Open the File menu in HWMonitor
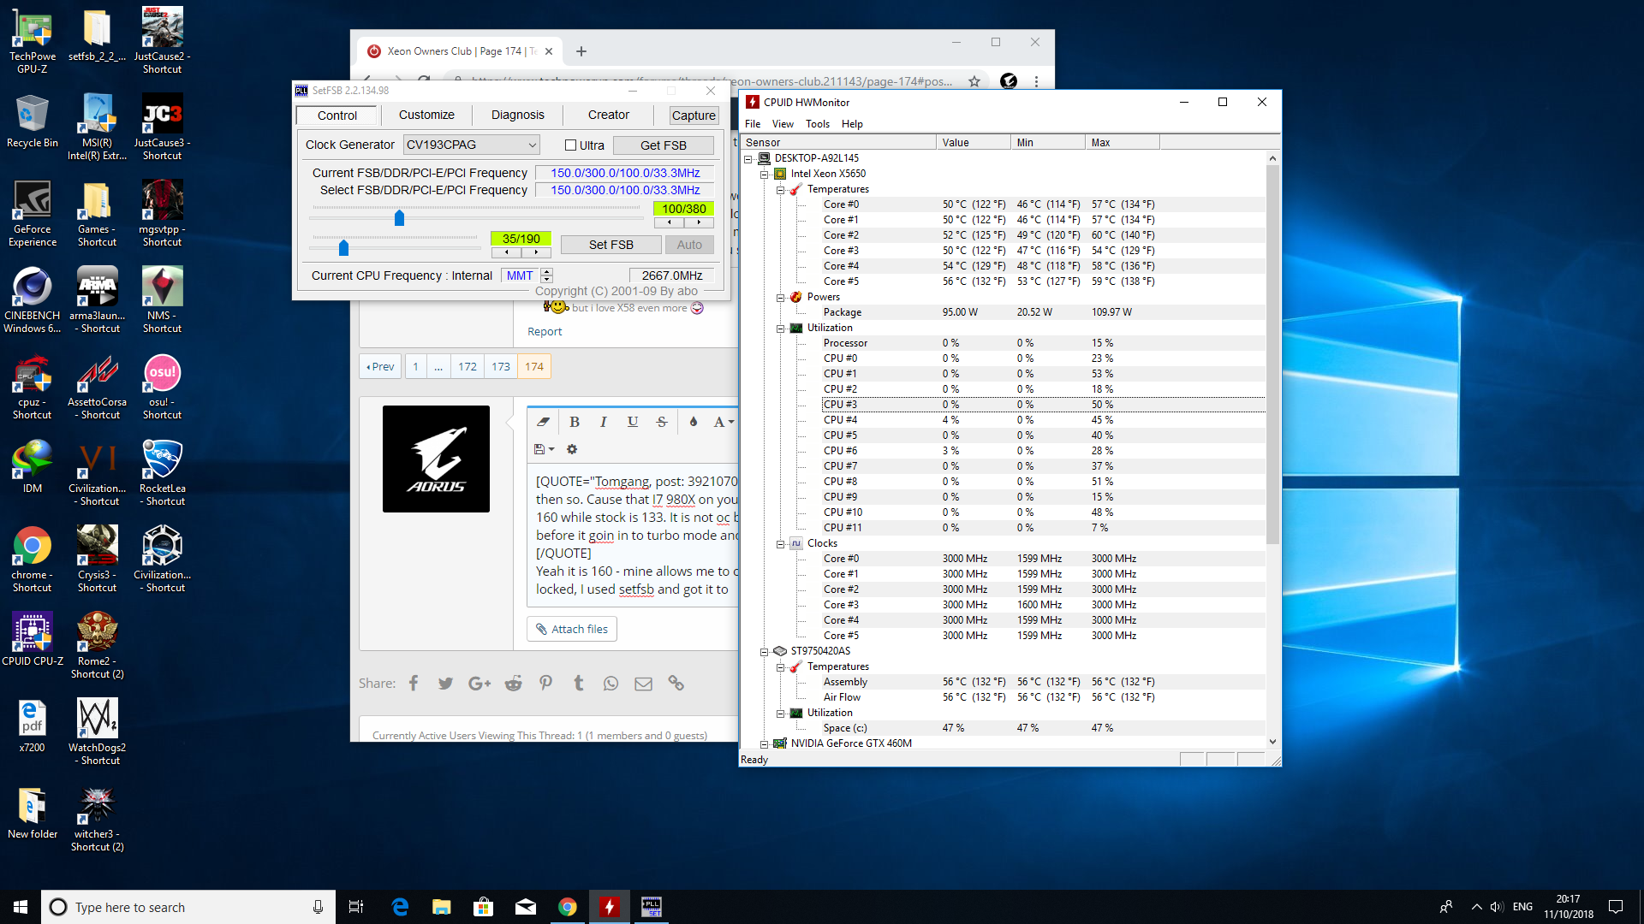The width and height of the screenshot is (1644, 924). coord(752,124)
